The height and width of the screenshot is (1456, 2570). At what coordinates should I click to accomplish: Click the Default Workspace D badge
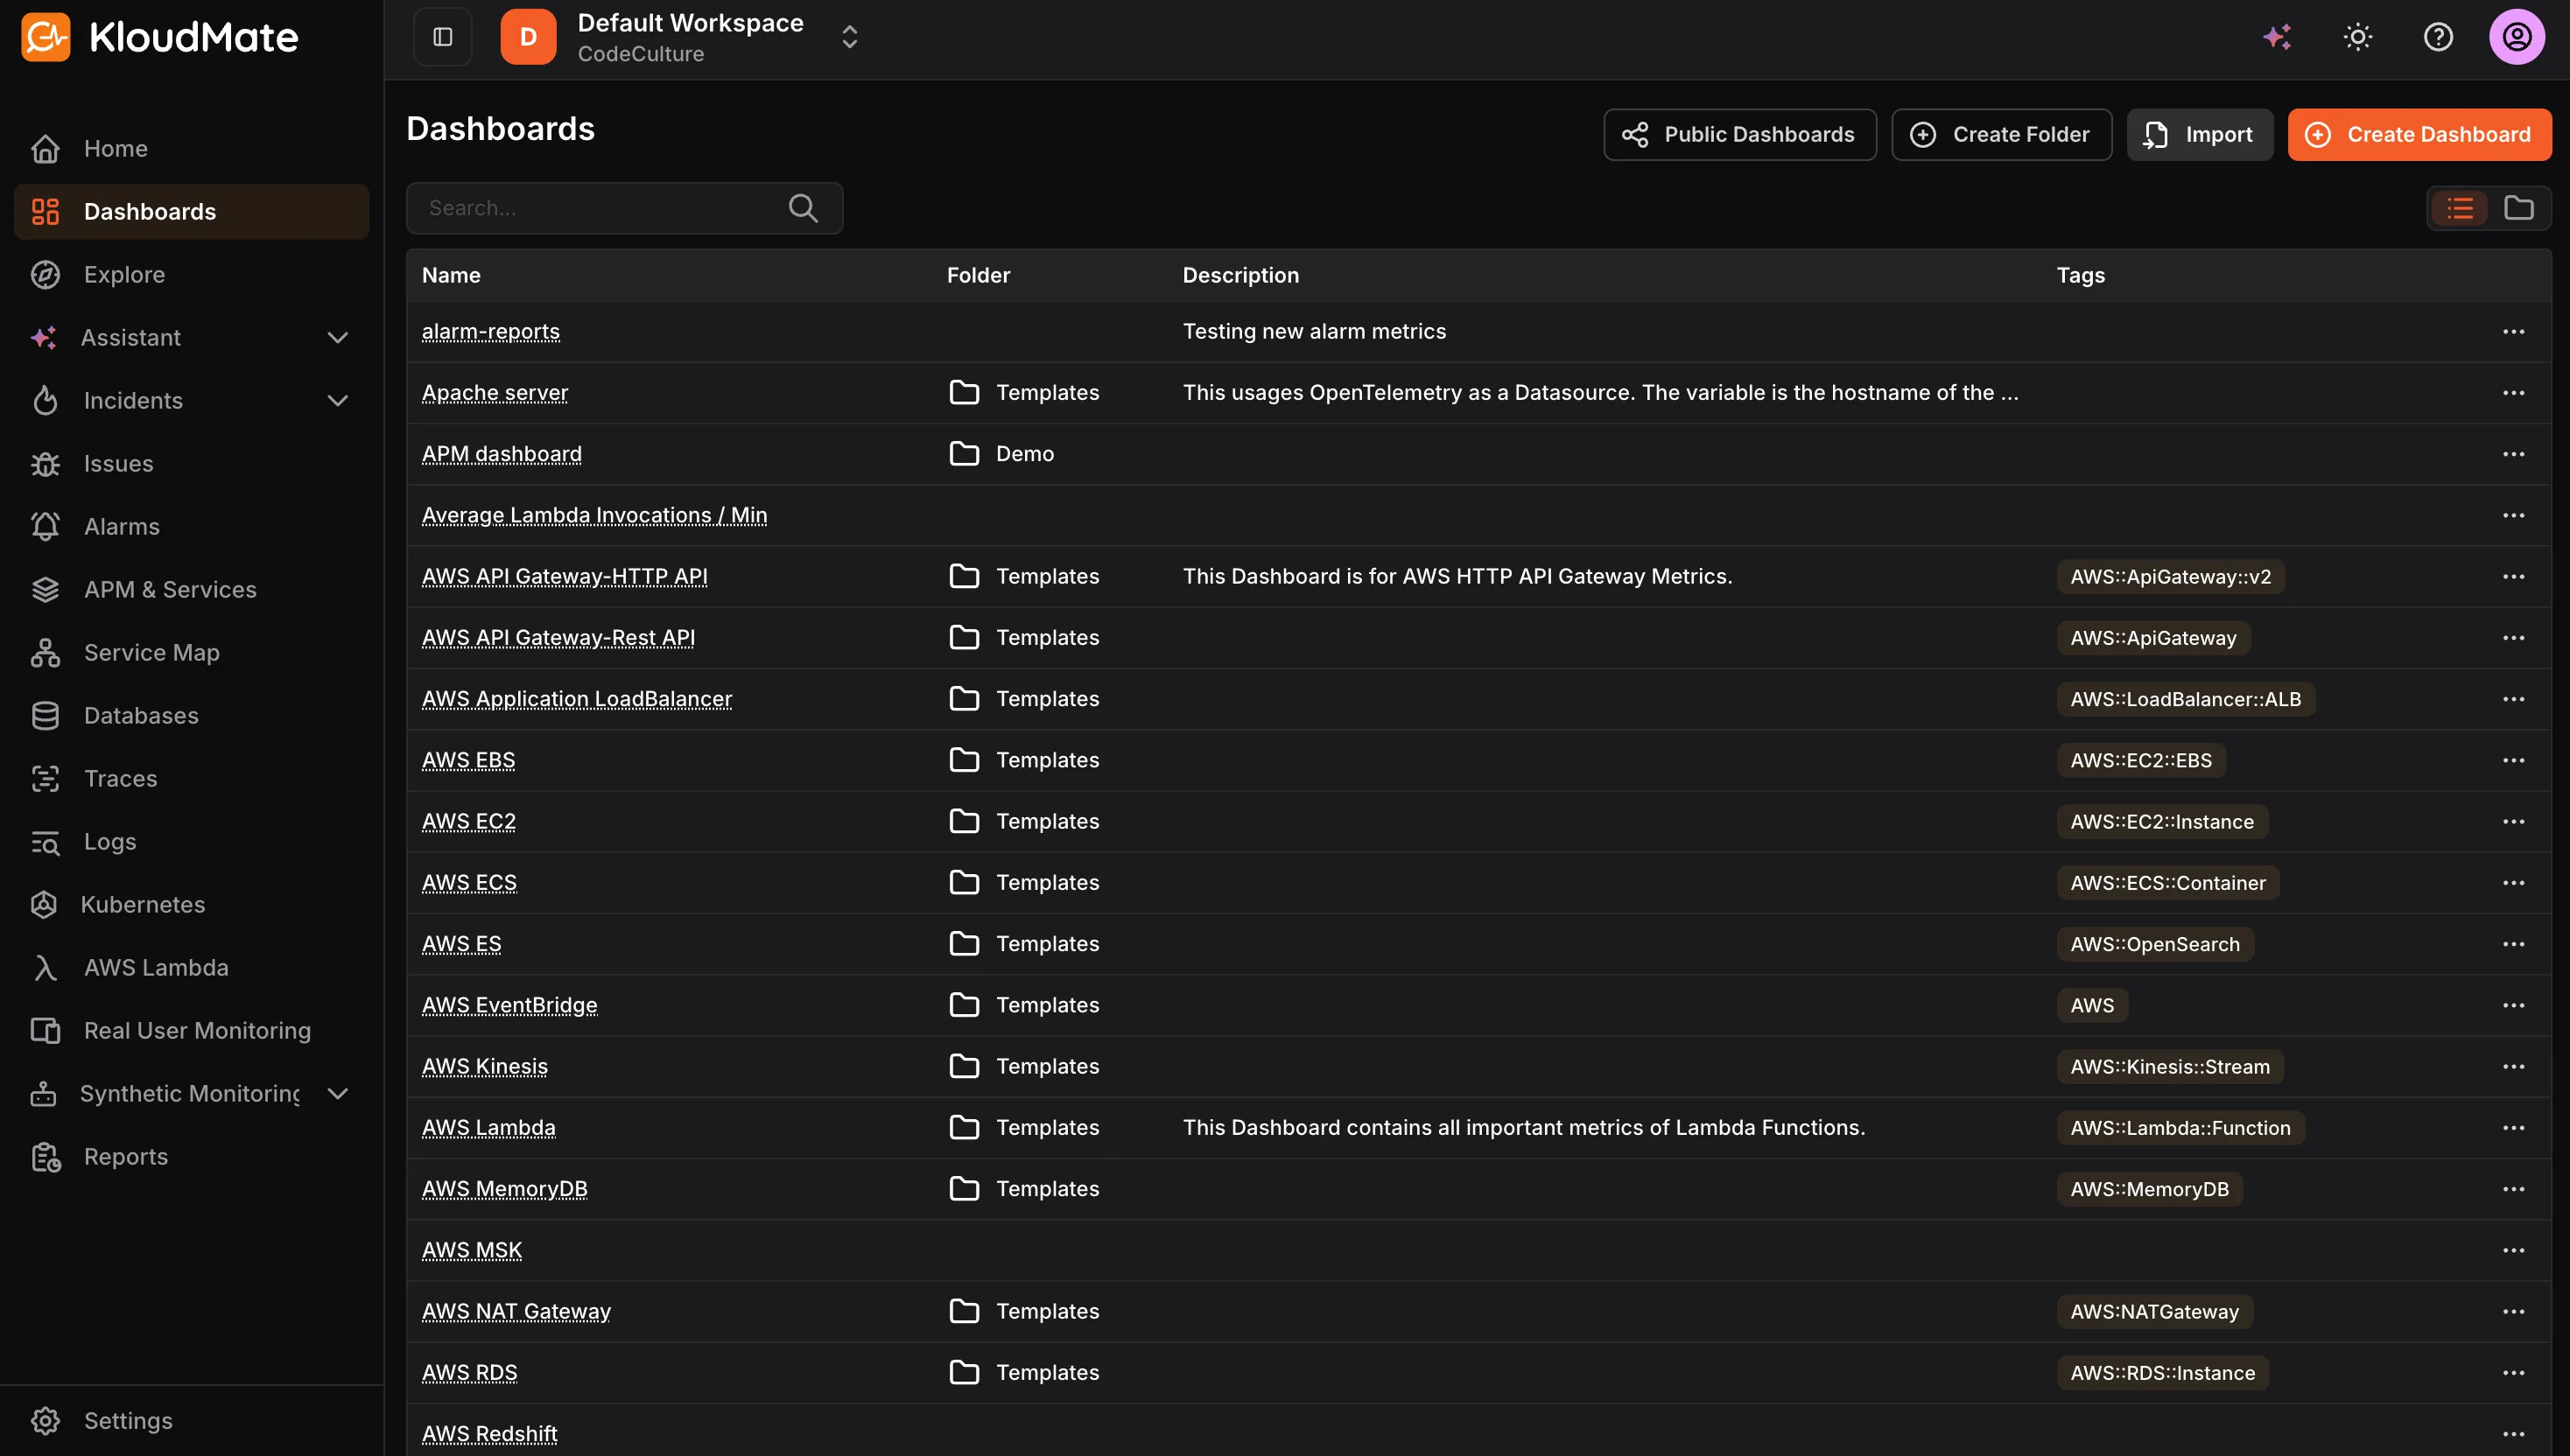[528, 37]
